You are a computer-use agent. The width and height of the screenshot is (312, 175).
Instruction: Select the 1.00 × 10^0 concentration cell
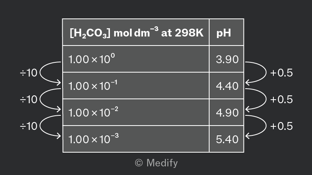(136, 59)
